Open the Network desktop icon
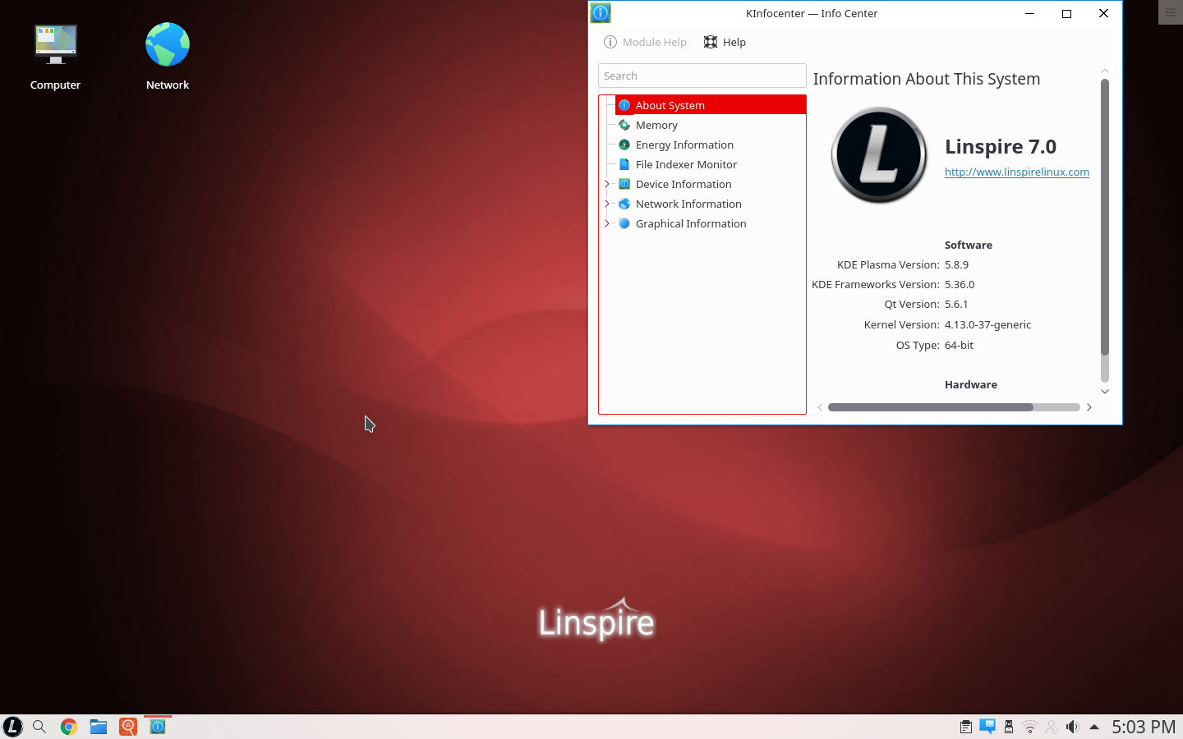The height and width of the screenshot is (739, 1183). [x=168, y=57]
